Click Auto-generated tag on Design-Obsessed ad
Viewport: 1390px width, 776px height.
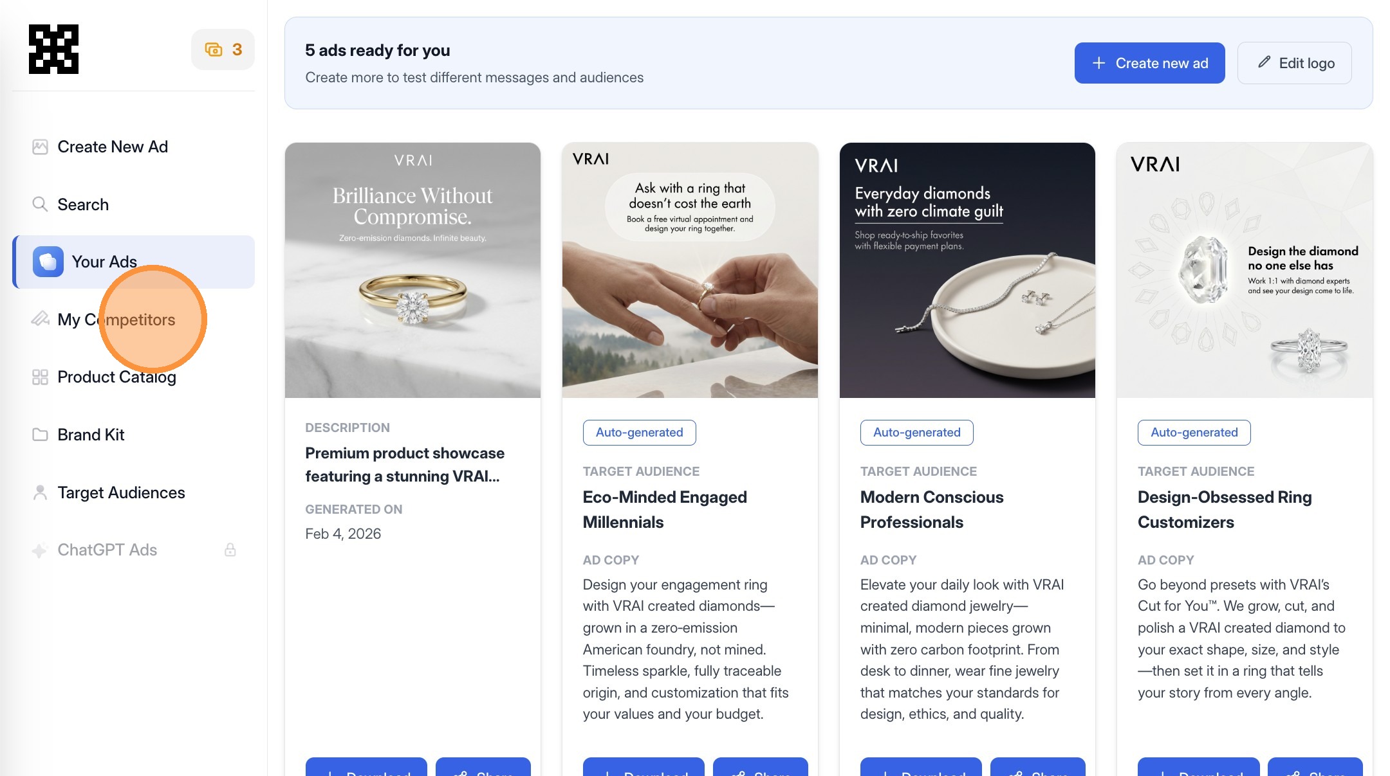tap(1194, 433)
